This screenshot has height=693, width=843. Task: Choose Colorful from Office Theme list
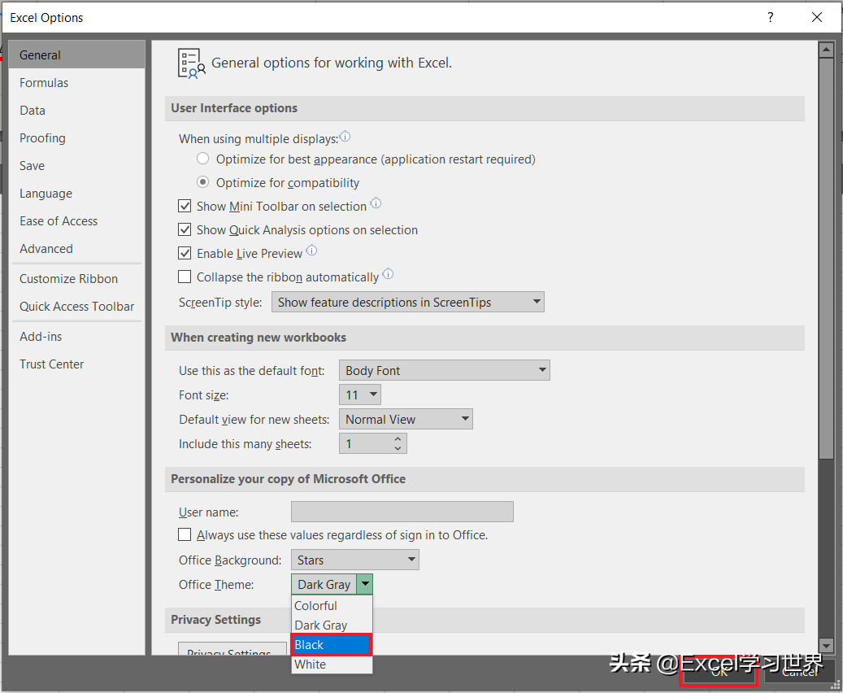pos(332,606)
